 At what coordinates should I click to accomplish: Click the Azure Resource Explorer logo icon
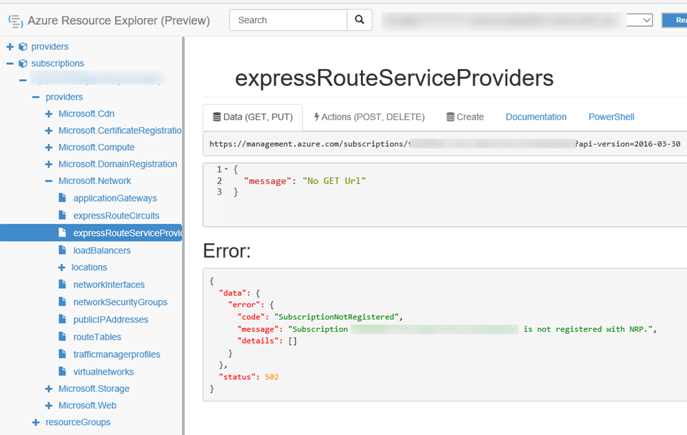coord(15,20)
